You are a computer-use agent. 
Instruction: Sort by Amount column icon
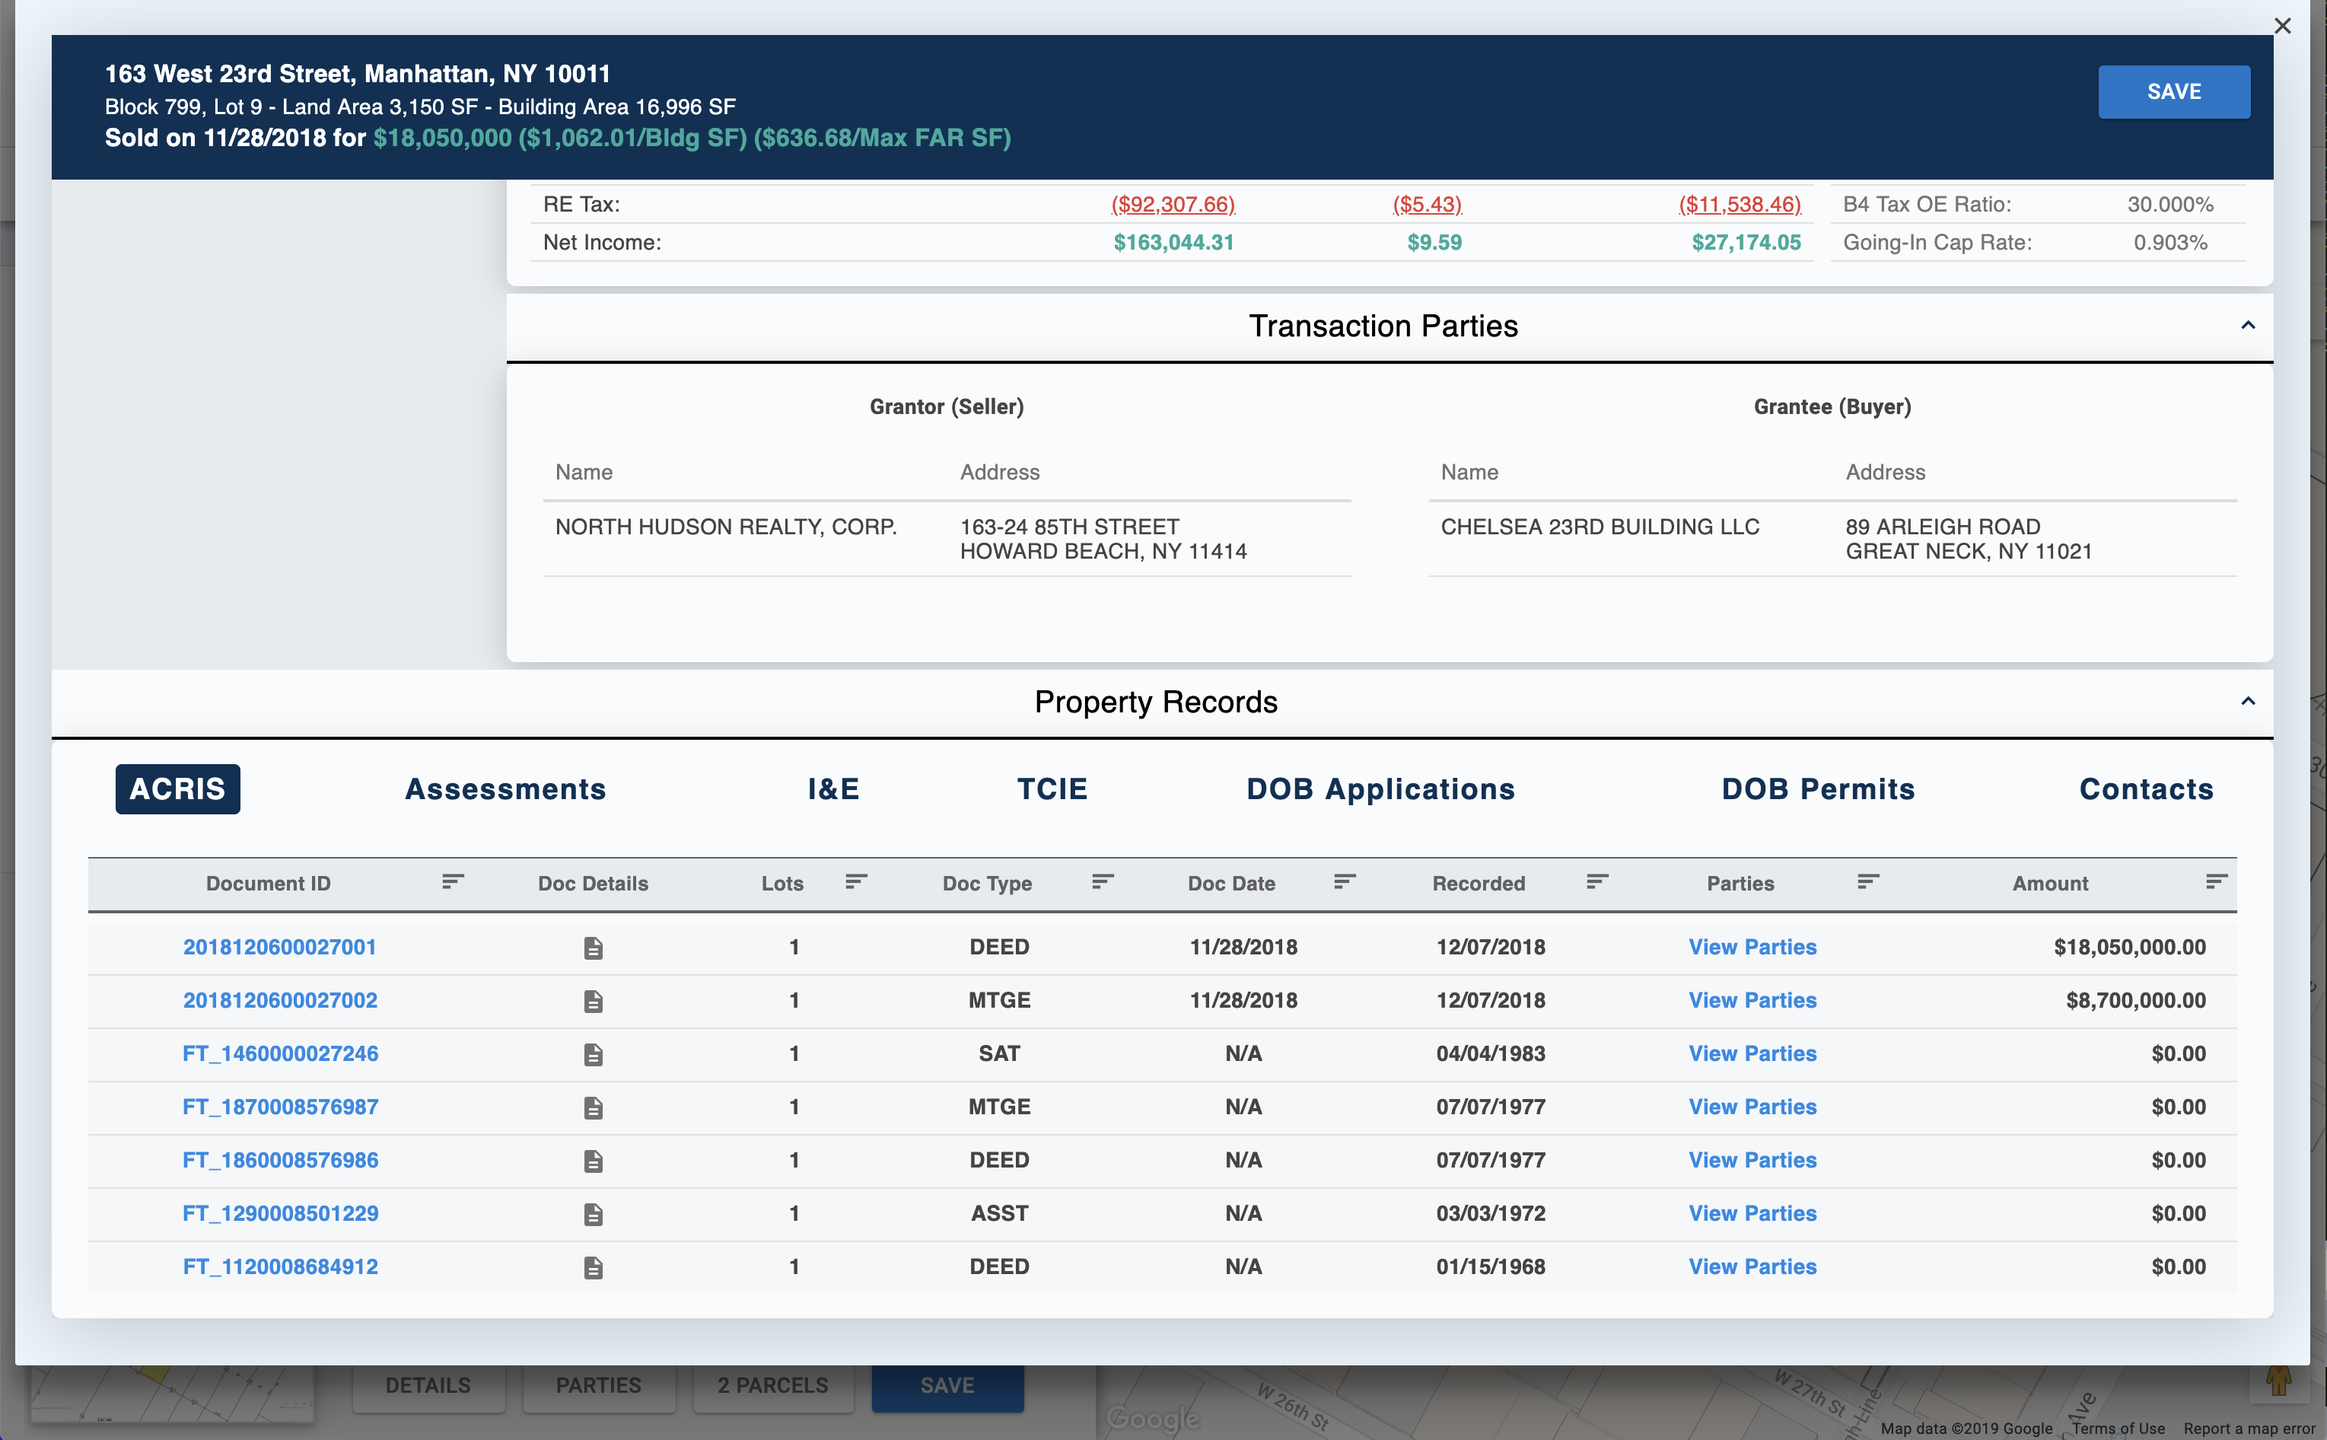[2217, 882]
